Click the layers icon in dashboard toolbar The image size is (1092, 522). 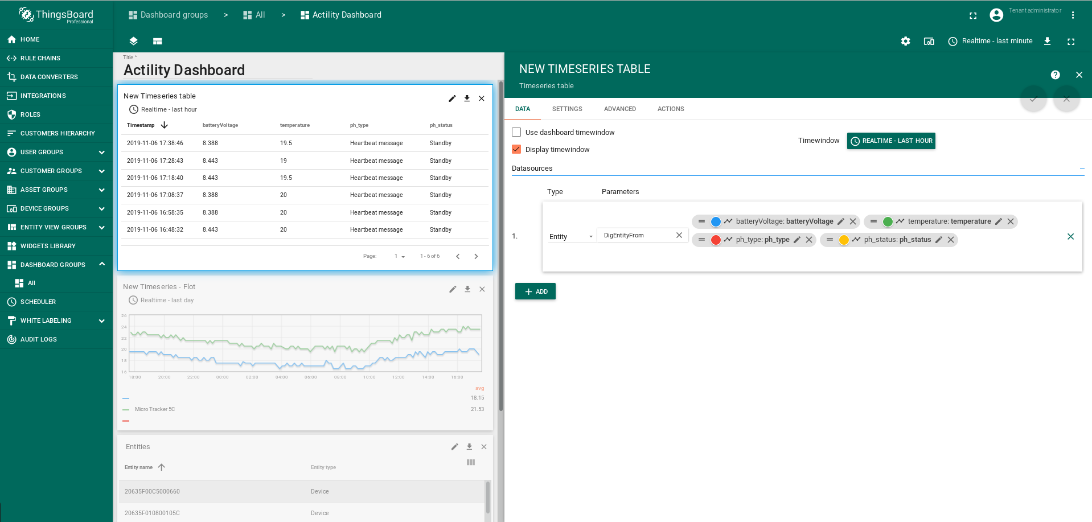point(133,41)
